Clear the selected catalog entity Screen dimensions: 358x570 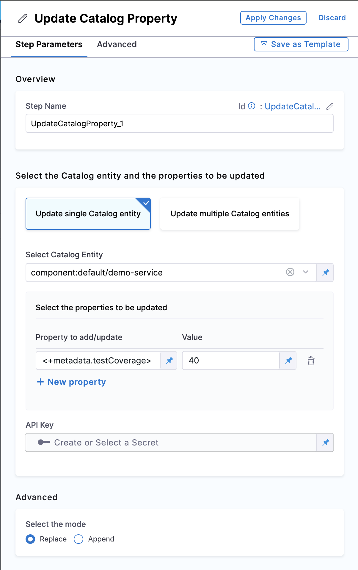click(290, 272)
